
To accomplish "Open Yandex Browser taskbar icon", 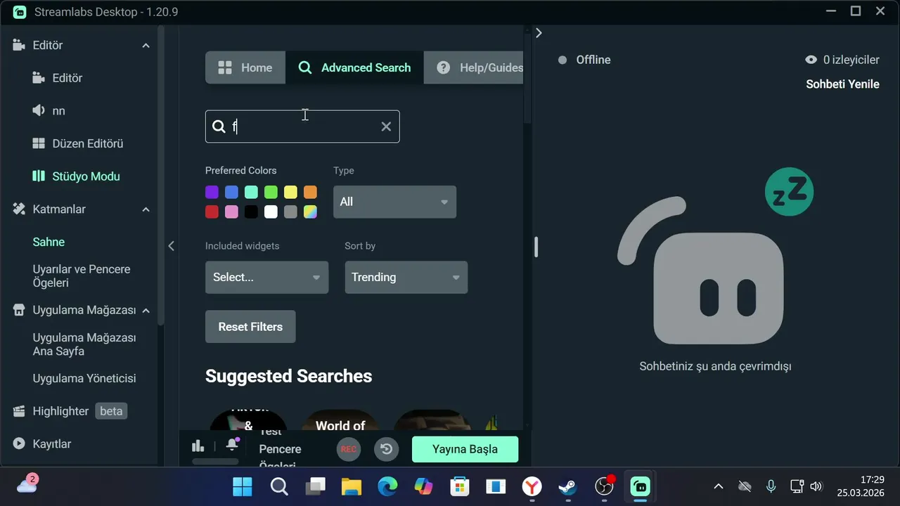I will coord(532,486).
